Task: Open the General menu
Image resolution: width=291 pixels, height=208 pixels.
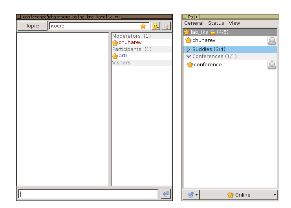Action: tap(194, 23)
